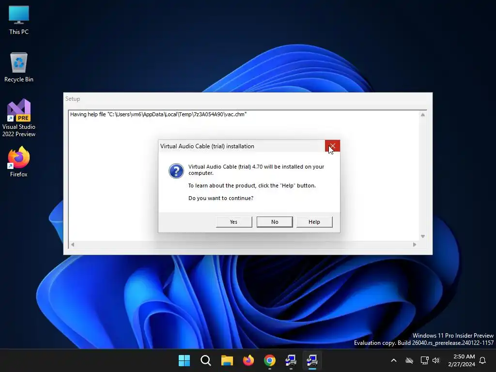The image size is (496, 372).
Task: Select the help file path text in Setup log
Action: [x=158, y=114]
